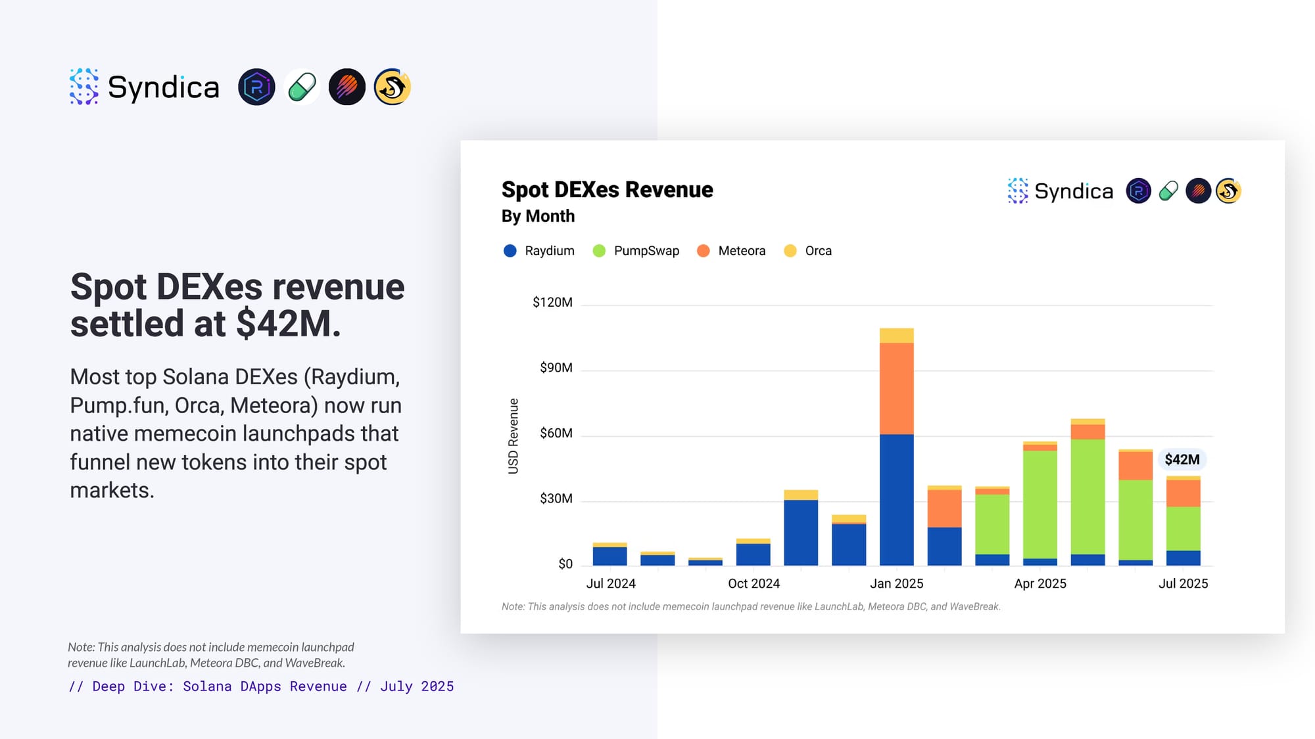Image resolution: width=1315 pixels, height=739 pixels.
Task: Click the Apr 2025 x-axis label
Action: 1040,583
